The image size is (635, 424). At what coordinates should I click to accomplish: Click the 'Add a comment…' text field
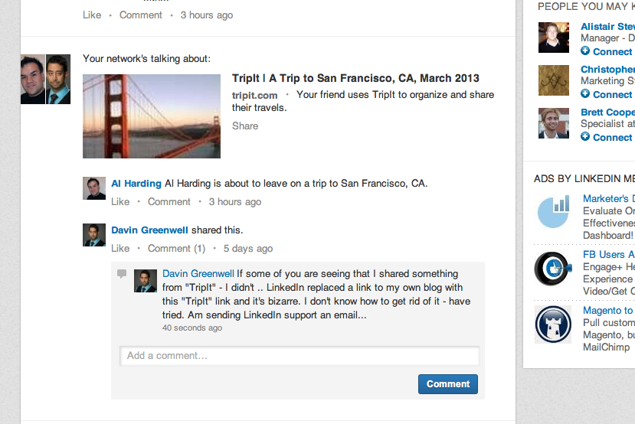point(299,356)
